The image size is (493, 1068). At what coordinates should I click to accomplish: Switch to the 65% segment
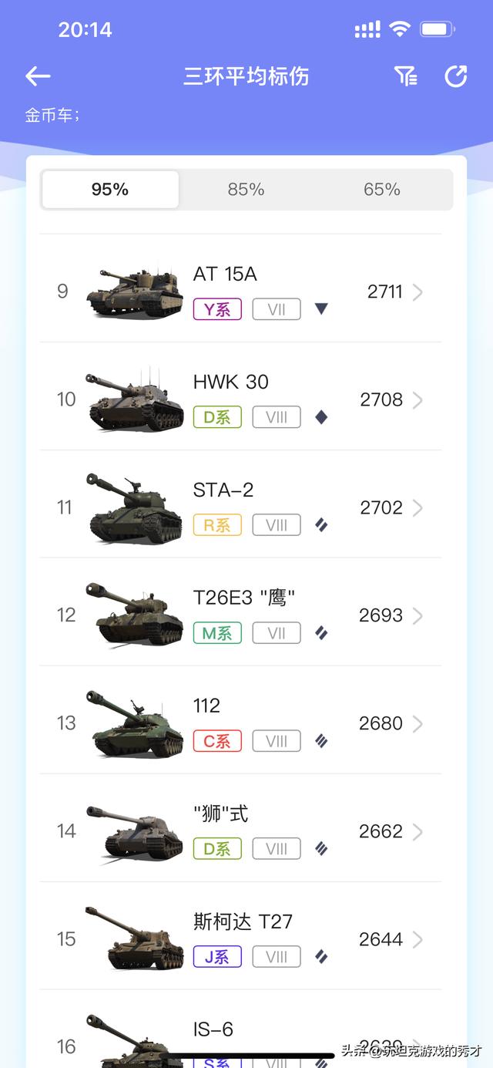[382, 190]
